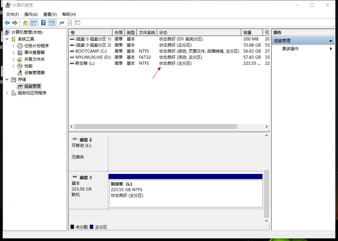Click the disk list settings toolbar icon
338x241 pixels.
click(77, 23)
